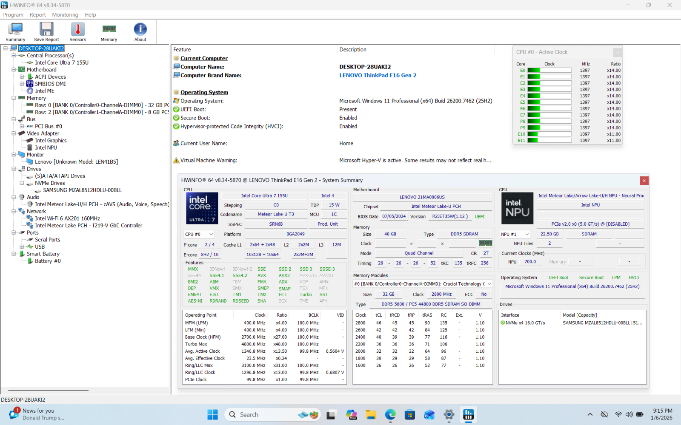Screen dimensions: 681x425
Task: Select the Row: 0 32 GB memory module
Action: pyautogui.click(x=102, y=105)
